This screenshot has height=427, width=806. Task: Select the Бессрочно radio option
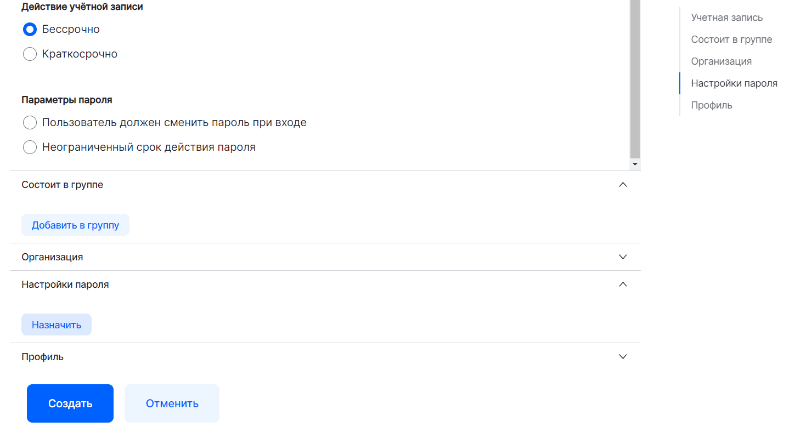pos(30,29)
